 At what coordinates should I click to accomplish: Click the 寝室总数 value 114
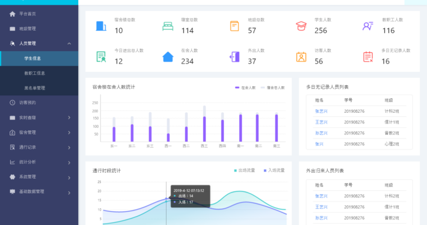(x=188, y=31)
